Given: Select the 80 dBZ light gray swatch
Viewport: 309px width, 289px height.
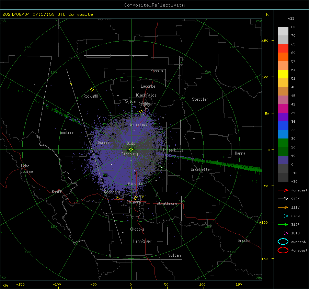Looking at the screenshot, I should 283,31.
